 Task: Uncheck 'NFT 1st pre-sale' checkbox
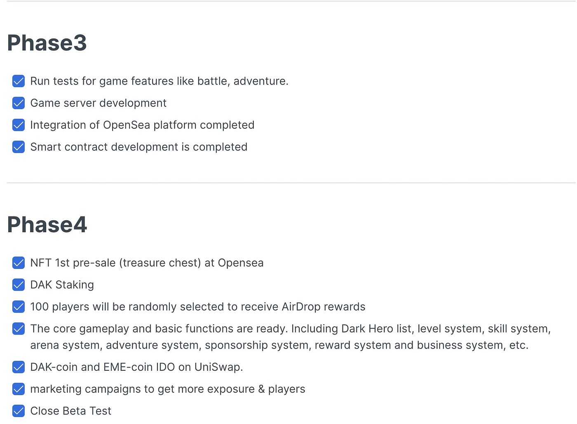19,263
